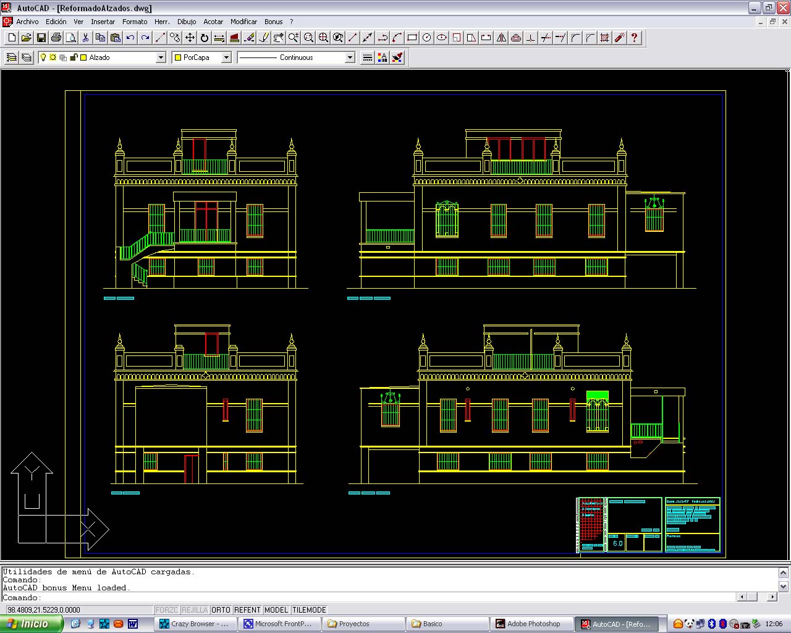The width and height of the screenshot is (791, 633).
Task: Select the Rectangle draw tool
Action: tap(412, 38)
